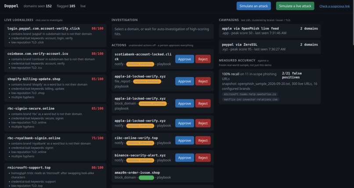Click the microsoft-teams-help.uwaterloo.ca false positive chip
The image size is (354, 188).
[x=250, y=94]
